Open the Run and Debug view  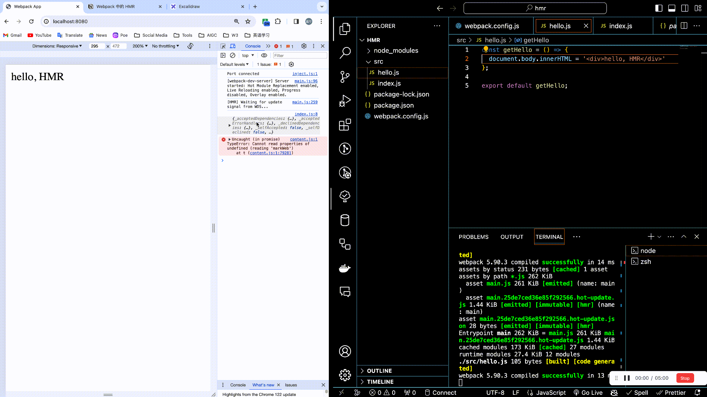pos(345,101)
